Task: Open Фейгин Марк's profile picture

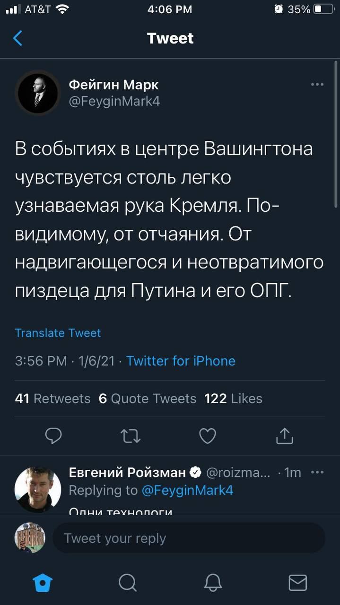Action: tap(38, 93)
